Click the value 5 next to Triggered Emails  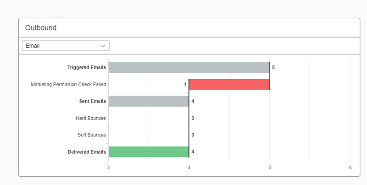(273, 67)
